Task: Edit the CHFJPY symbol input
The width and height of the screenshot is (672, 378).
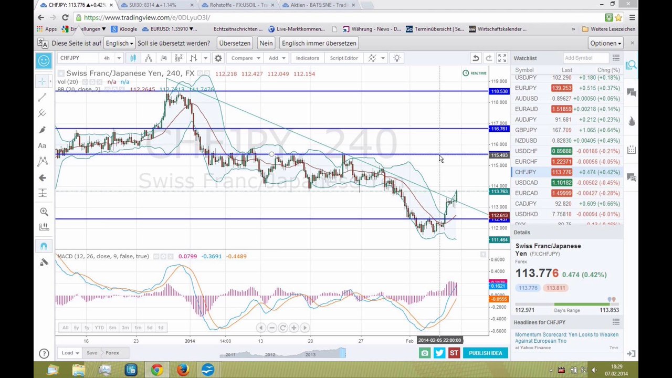Action: [77, 58]
